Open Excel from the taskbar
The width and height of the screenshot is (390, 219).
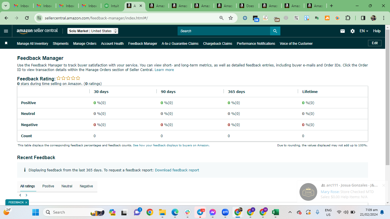tap(276, 212)
